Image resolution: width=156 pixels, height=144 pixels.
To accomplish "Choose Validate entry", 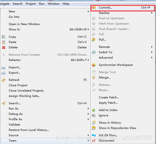I will (x=14, y=124).
